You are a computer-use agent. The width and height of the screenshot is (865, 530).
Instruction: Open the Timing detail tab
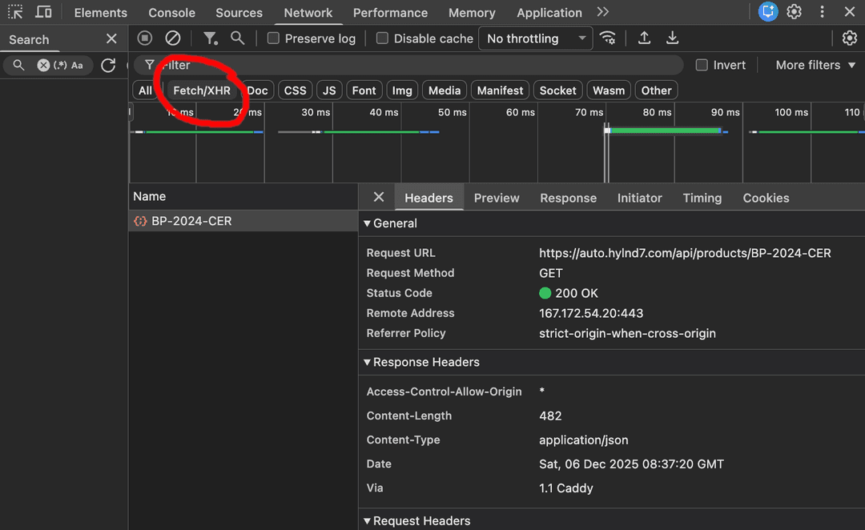702,198
